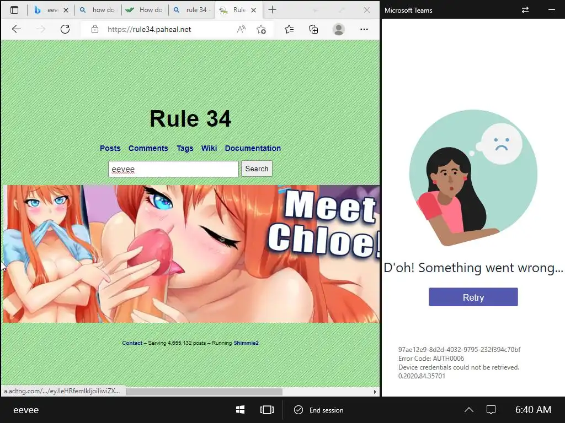Open the Collections panel
The image size is (565, 423).
click(x=313, y=29)
